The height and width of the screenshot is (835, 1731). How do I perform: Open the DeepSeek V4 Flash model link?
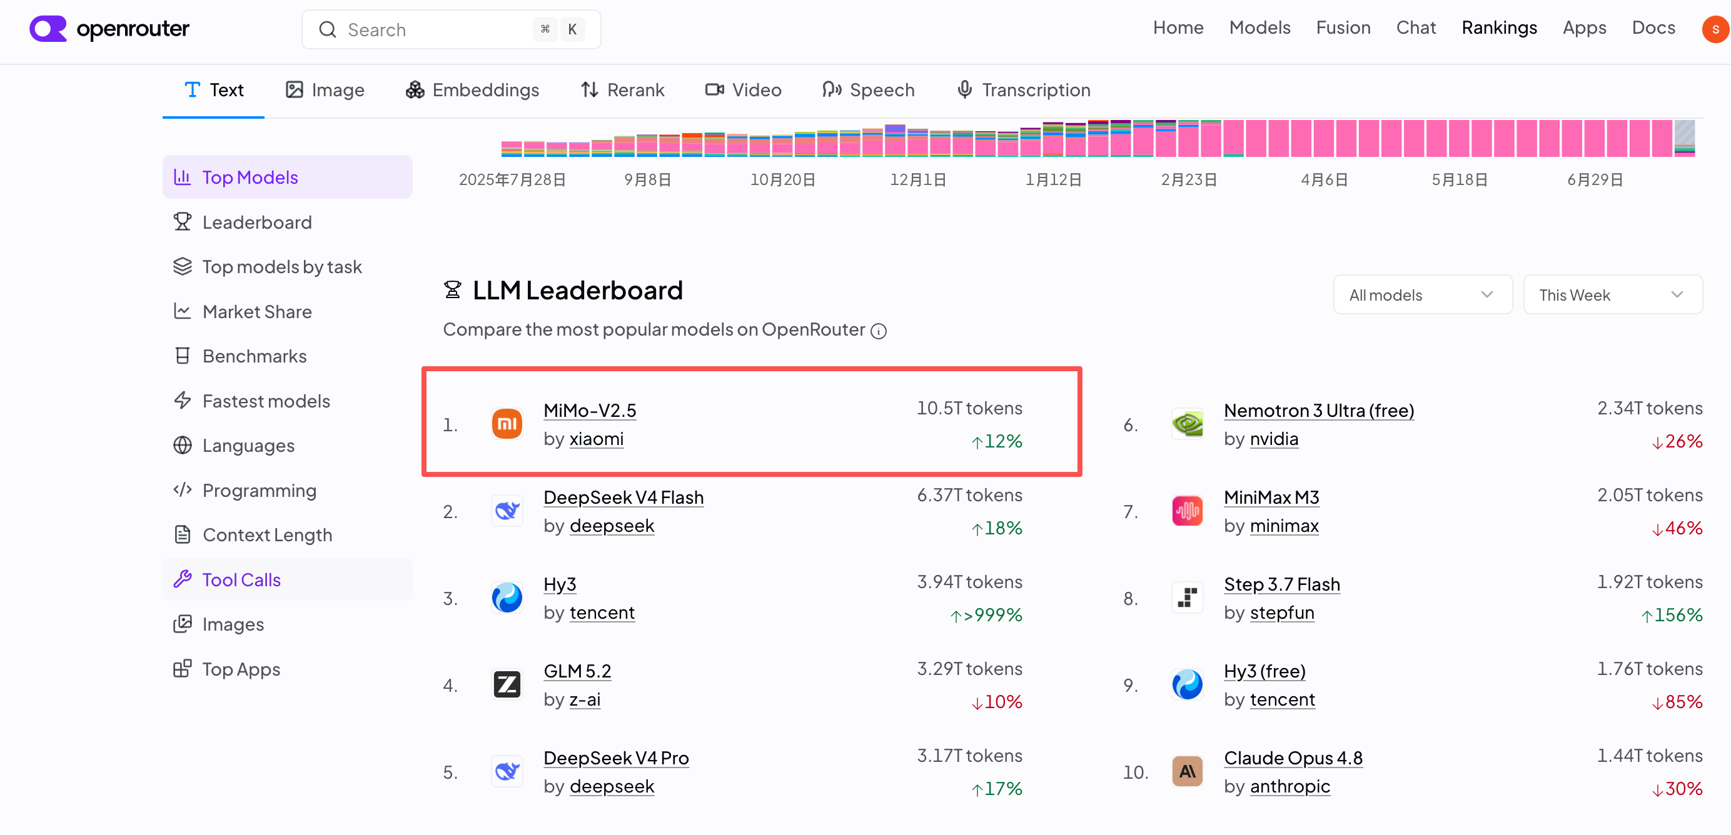(x=623, y=497)
